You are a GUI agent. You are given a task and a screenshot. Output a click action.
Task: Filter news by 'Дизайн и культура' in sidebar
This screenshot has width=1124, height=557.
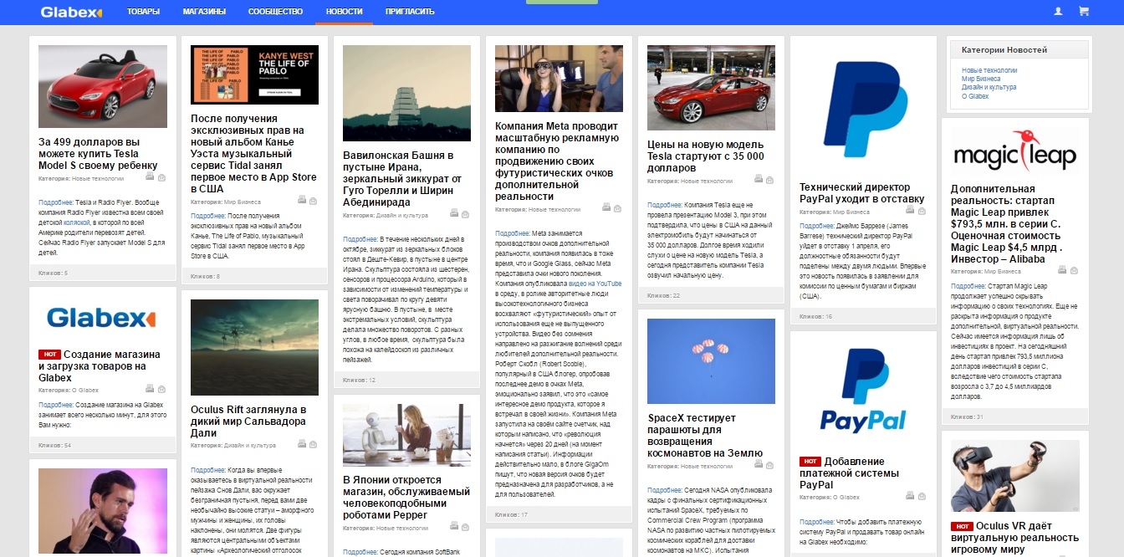tap(989, 87)
